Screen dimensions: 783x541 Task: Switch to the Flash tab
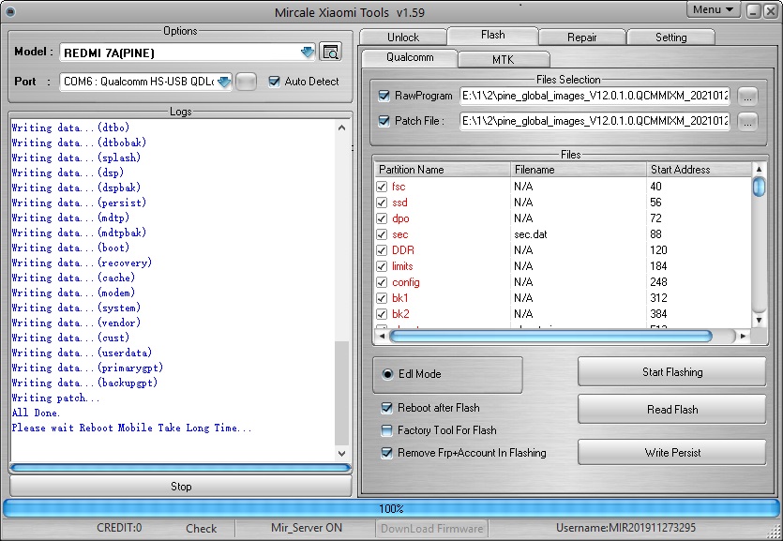(x=493, y=35)
